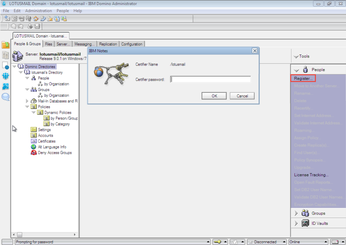Open the People menu

pyautogui.click(x=63, y=11)
